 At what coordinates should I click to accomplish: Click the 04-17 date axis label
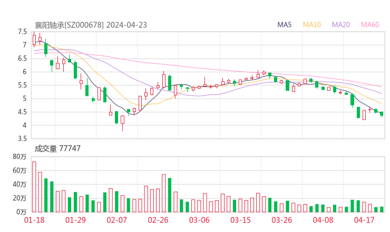point(364,220)
